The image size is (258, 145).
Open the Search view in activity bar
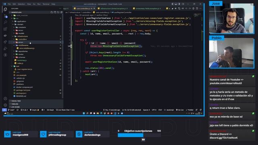click(x=5, y=23)
